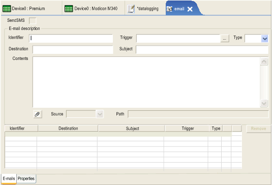Sort by the Identifier column header
The image size is (272, 185).
pos(21,129)
